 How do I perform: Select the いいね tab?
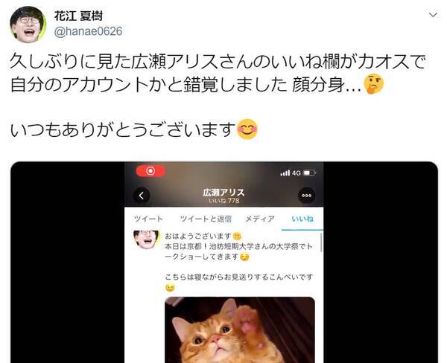click(302, 219)
